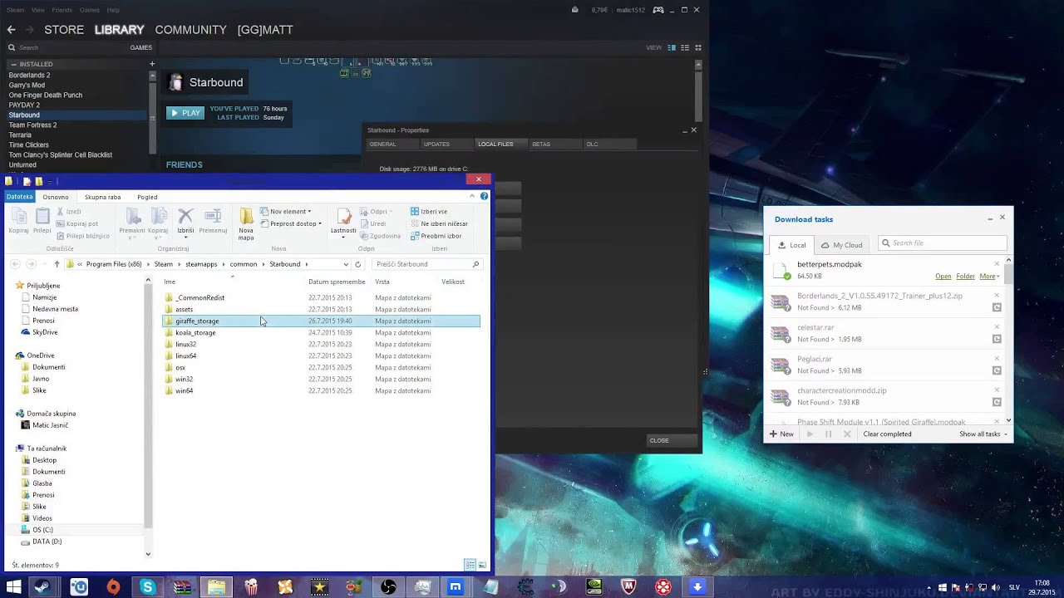This screenshot has height=598, width=1064.
Task: Collapse the INSTALLED games category in Steam
Action: click(13, 64)
